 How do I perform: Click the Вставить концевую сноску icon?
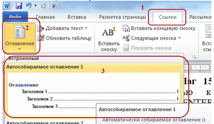coord(126,28)
